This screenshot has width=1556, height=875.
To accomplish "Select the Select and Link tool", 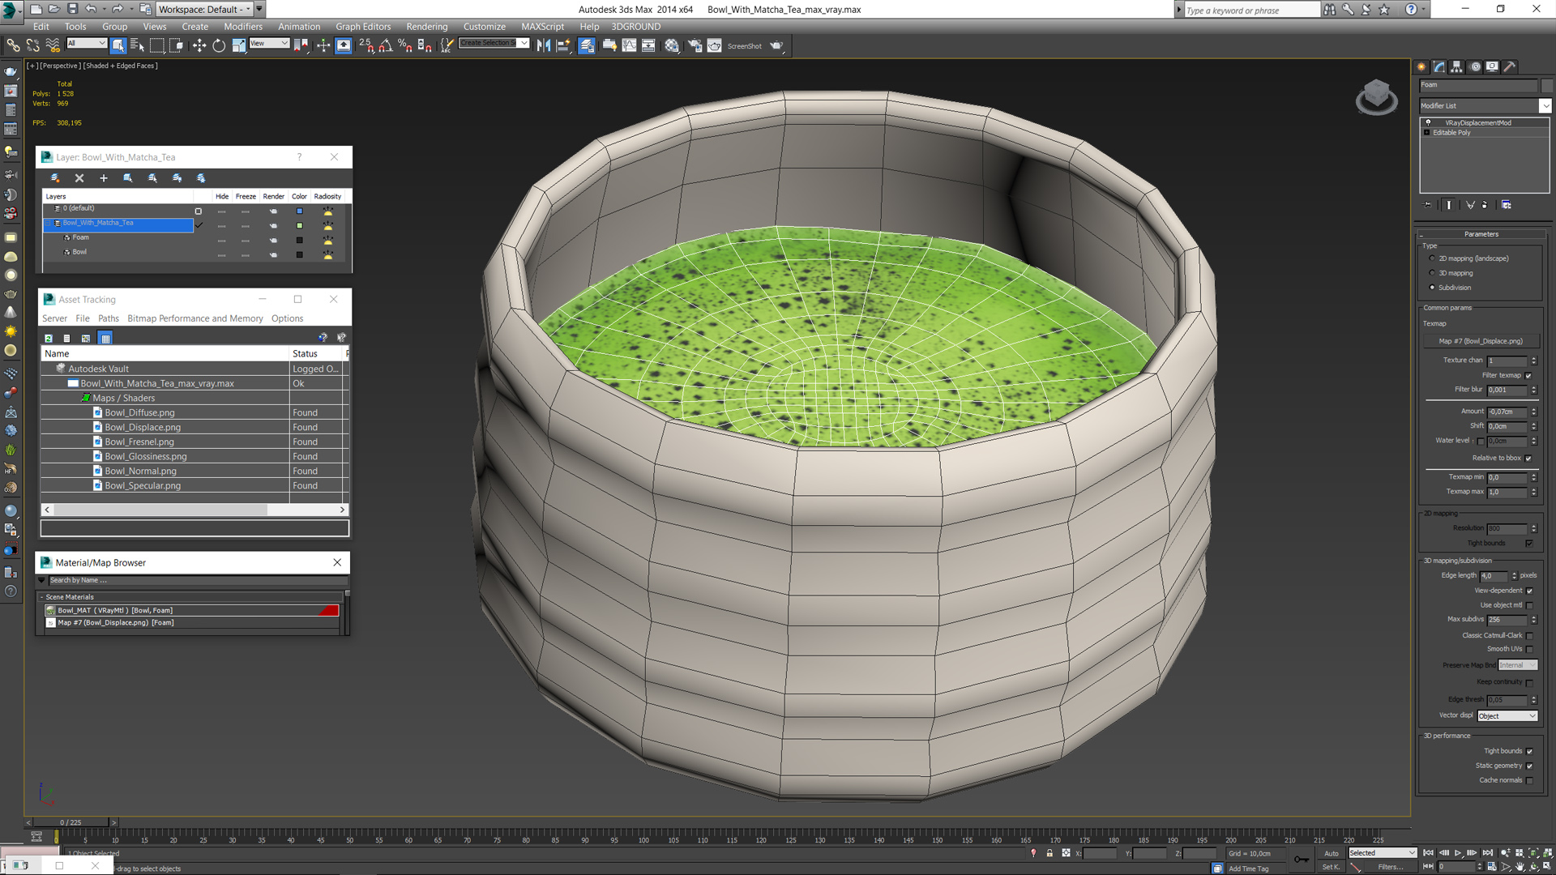I will (x=13, y=45).
